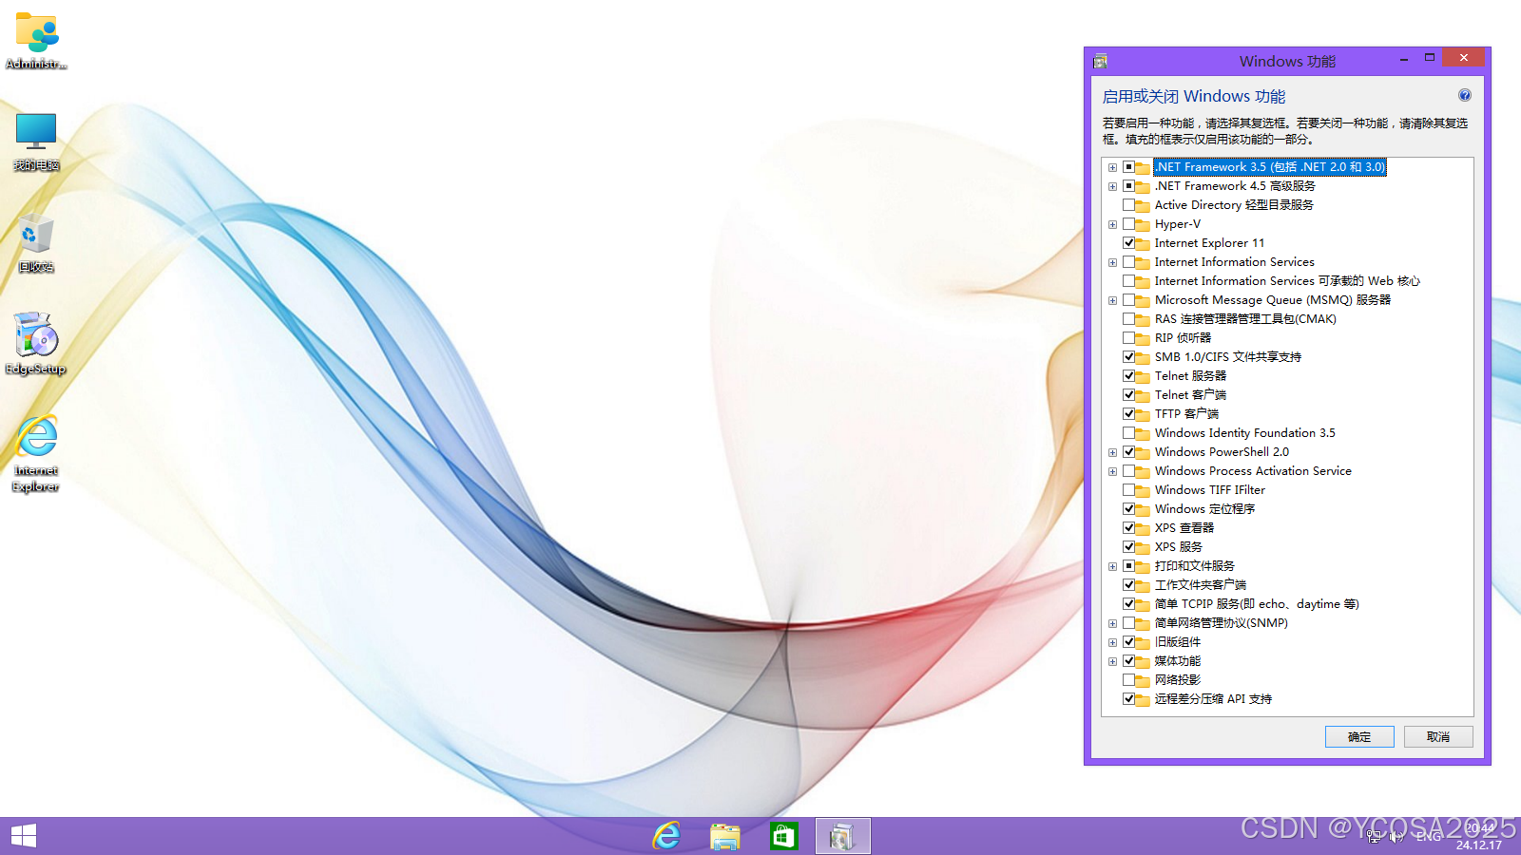Disable SMB 1.0/CIFS 文件共享支持 checkbox
Screen dimensions: 1521x855
coord(1128,357)
